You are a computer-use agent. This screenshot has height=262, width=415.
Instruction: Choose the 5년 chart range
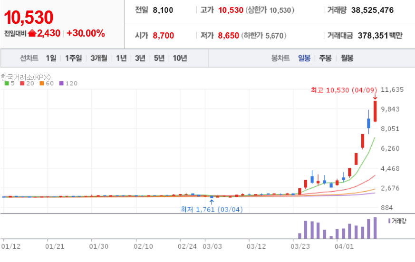tap(159, 58)
